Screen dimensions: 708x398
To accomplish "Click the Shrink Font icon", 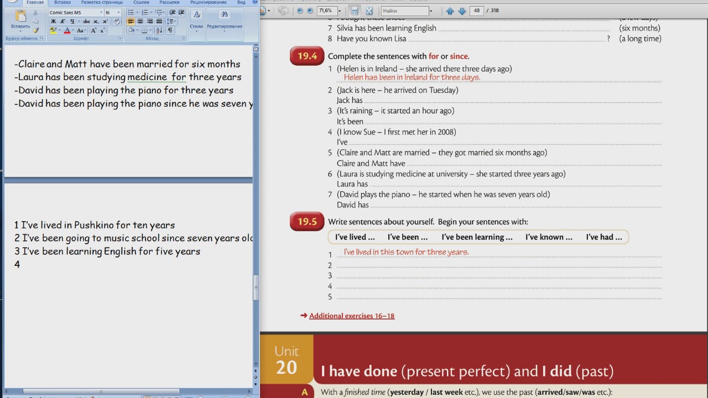I will tap(102, 30).
